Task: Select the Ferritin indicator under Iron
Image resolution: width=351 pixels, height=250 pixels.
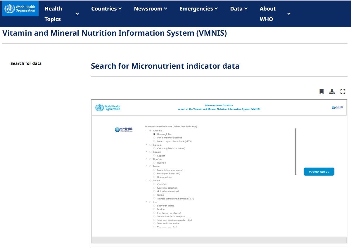Action: 154,209
